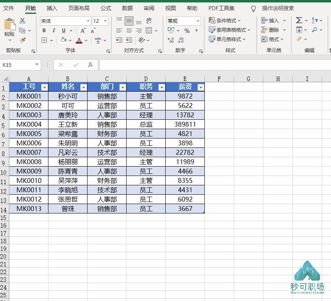This screenshot has width=331, height=301.
Task: Increase decimal places
Action: 171,40
